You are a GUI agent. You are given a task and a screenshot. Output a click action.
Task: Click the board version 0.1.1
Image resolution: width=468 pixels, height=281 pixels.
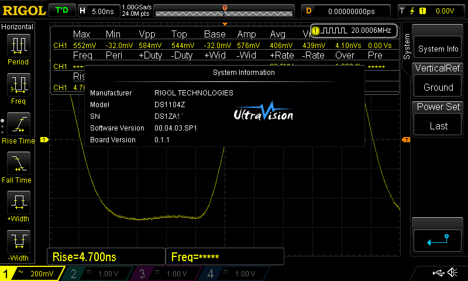162,140
